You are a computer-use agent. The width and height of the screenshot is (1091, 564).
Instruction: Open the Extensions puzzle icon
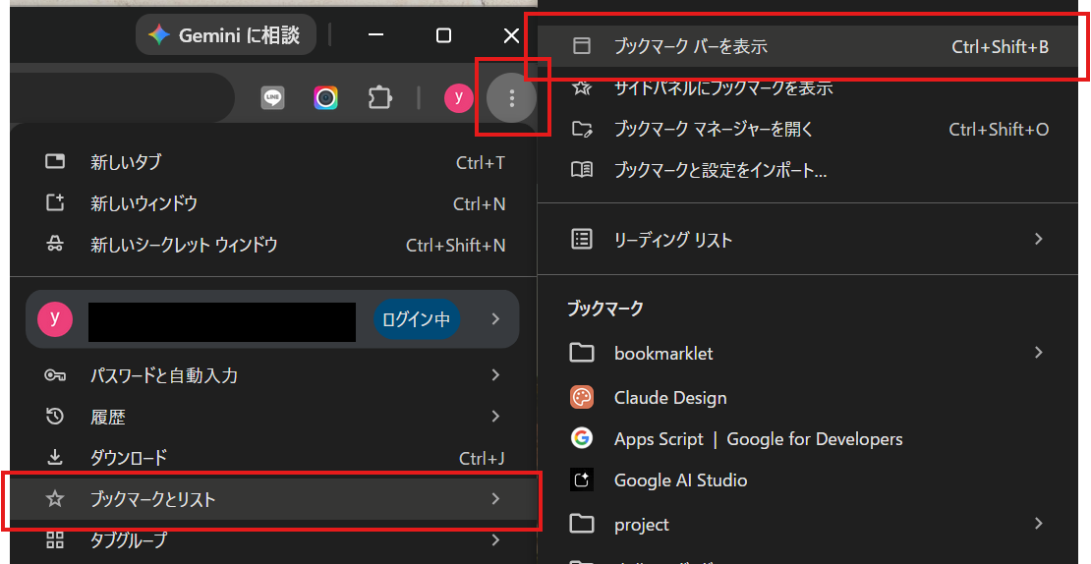click(379, 98)
